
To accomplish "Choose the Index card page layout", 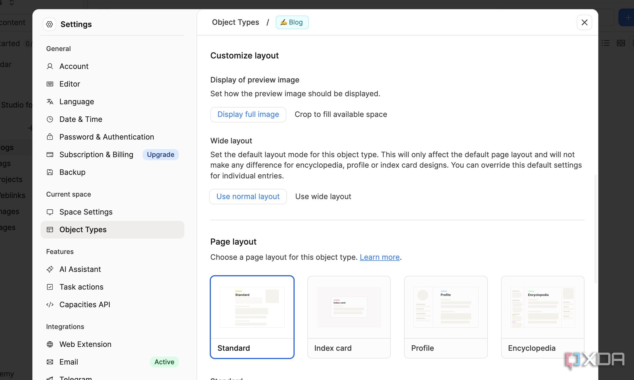I will click(x=349, y=317).
